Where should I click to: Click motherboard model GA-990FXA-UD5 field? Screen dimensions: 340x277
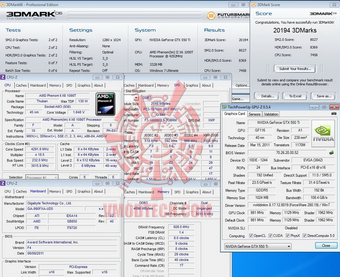55,209
